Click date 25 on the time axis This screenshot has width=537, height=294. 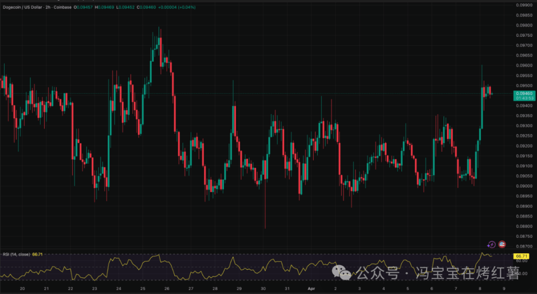tap(143, 288)
